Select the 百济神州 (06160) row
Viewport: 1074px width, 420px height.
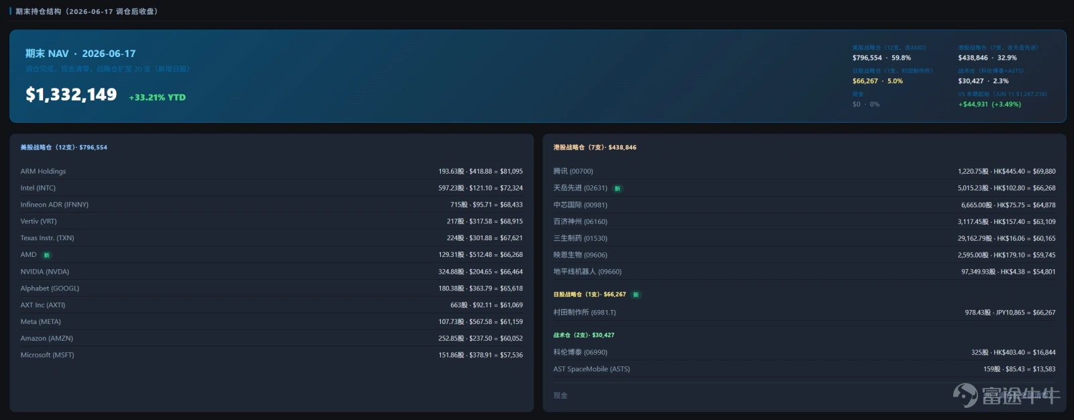click(x=804, y=222)
